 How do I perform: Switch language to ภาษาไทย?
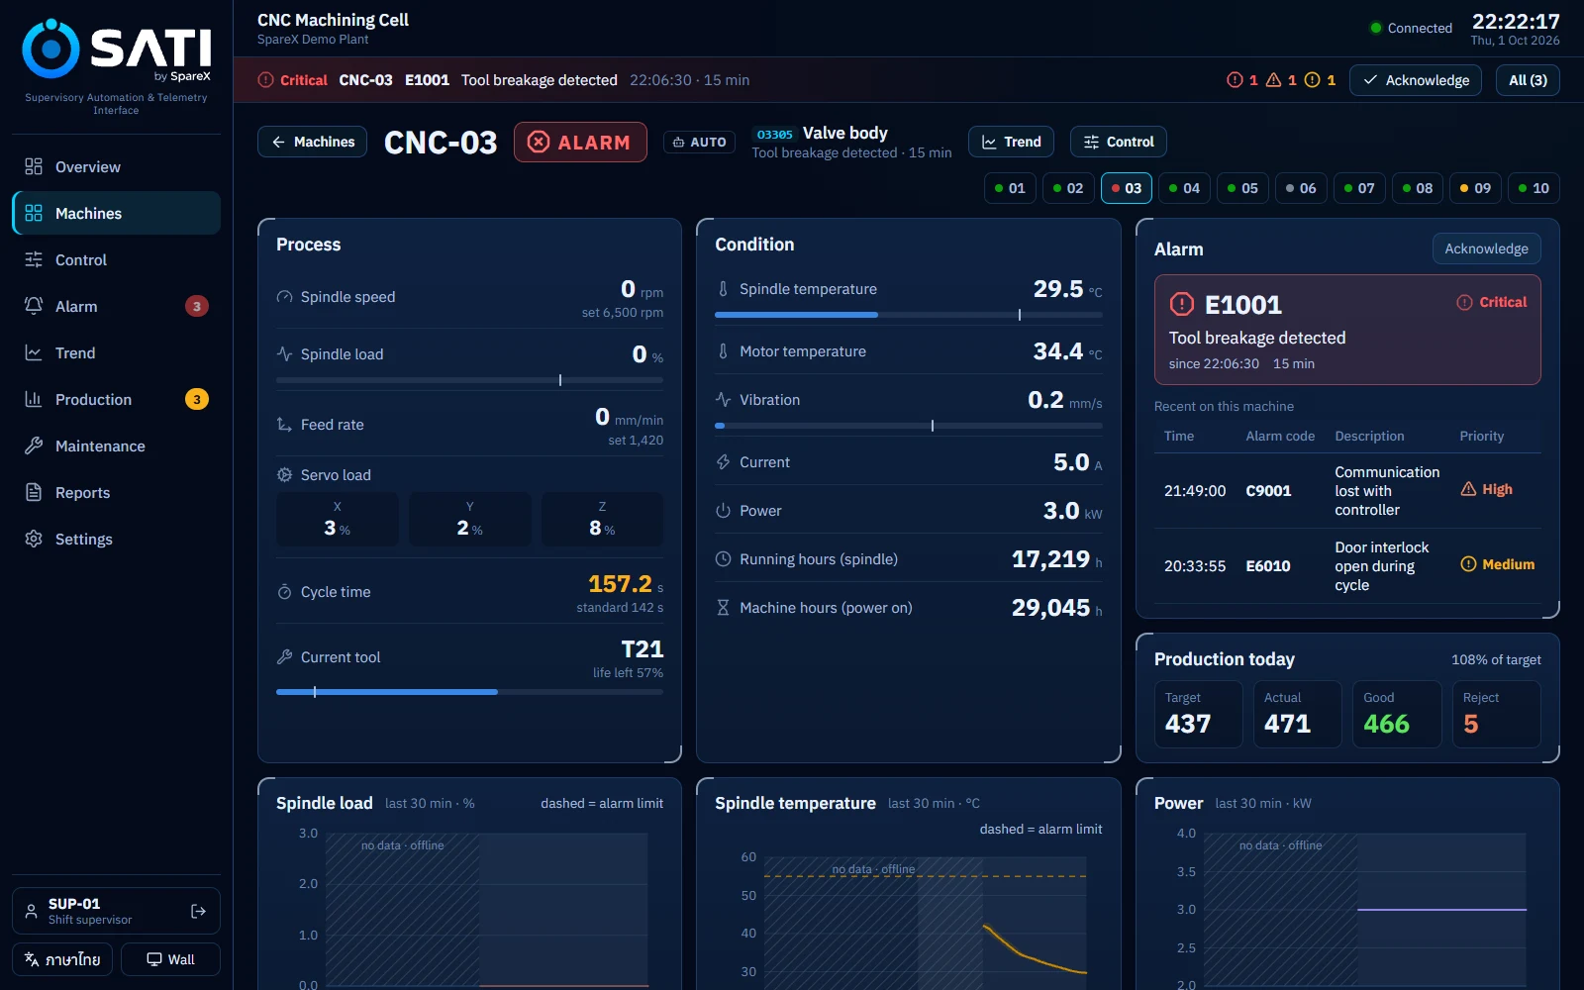[x=62, y=959]
